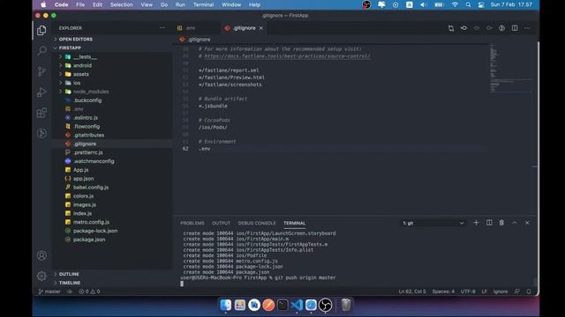Screen dimensions: 565x317
Task: Open the Source Control view
Action: [41, 71]
